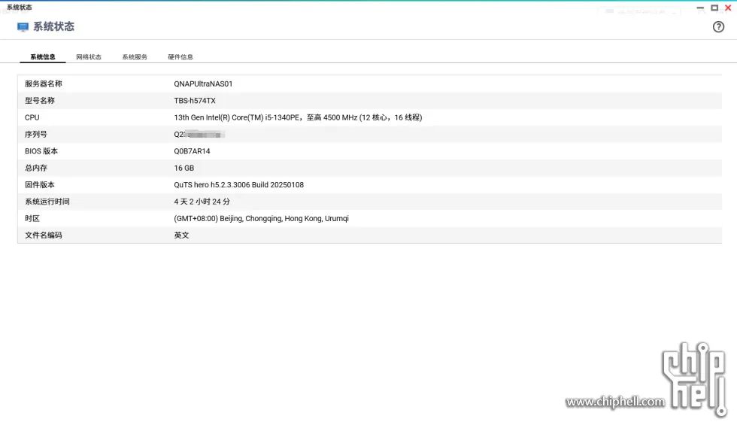Screen dimensions: 737x428
Task: Click the CPU row label
Action: [x=32, y=117]
